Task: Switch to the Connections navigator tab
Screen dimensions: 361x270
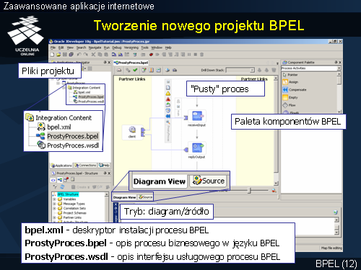Action: (85, 166)
